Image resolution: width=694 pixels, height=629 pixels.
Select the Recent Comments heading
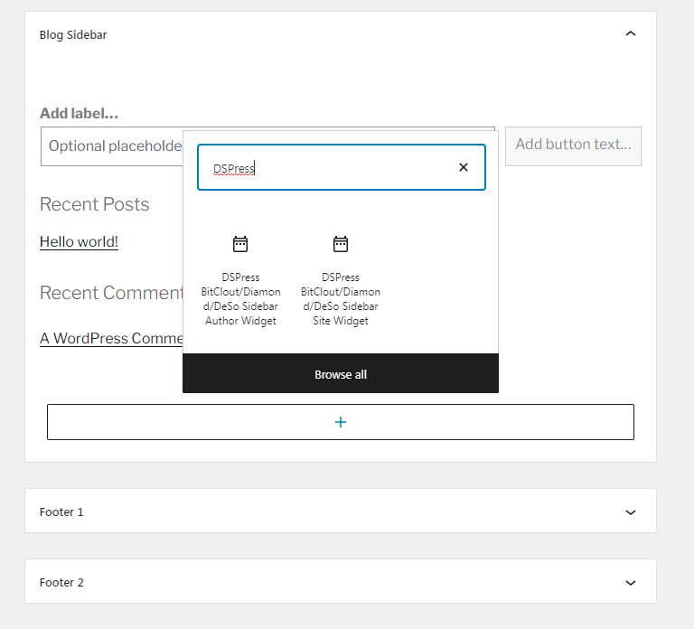pyautogui.click(x=111, y=293)
